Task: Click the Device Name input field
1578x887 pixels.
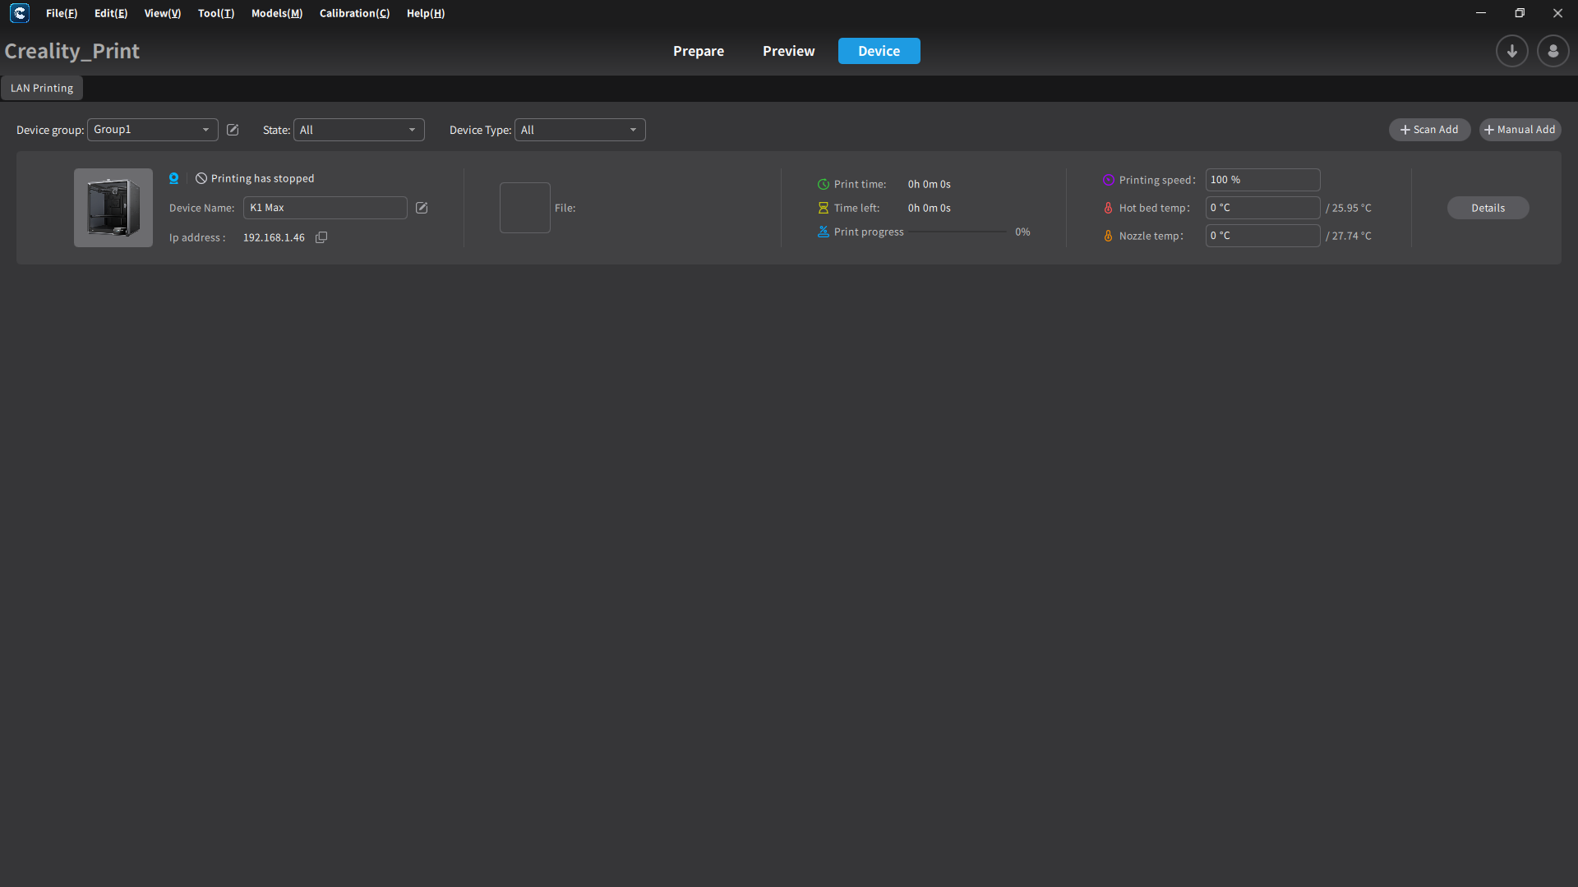Action: pyautogui.click(x=325, y=208)
